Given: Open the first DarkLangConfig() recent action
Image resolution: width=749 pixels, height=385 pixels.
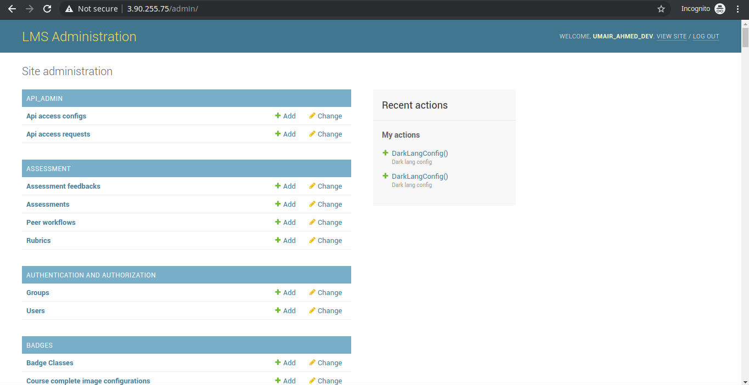Looking at the screenshot, I should [x=420, y=153].
